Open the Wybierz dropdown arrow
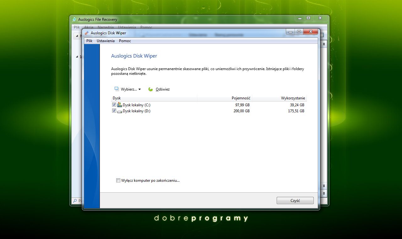 coord(139,89)
